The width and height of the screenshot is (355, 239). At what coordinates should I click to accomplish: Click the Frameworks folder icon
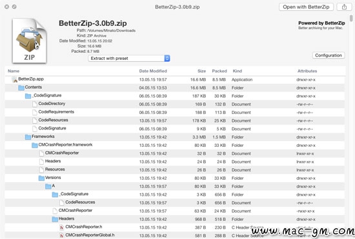28,137
